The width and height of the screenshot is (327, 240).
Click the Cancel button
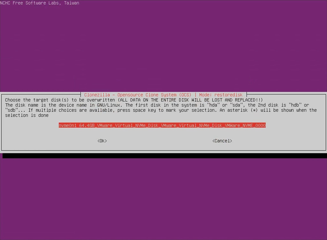coord(222,141)
